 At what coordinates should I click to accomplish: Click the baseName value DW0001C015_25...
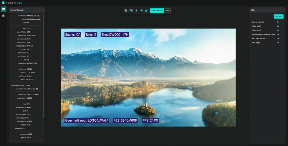click(x=34, y=16)
